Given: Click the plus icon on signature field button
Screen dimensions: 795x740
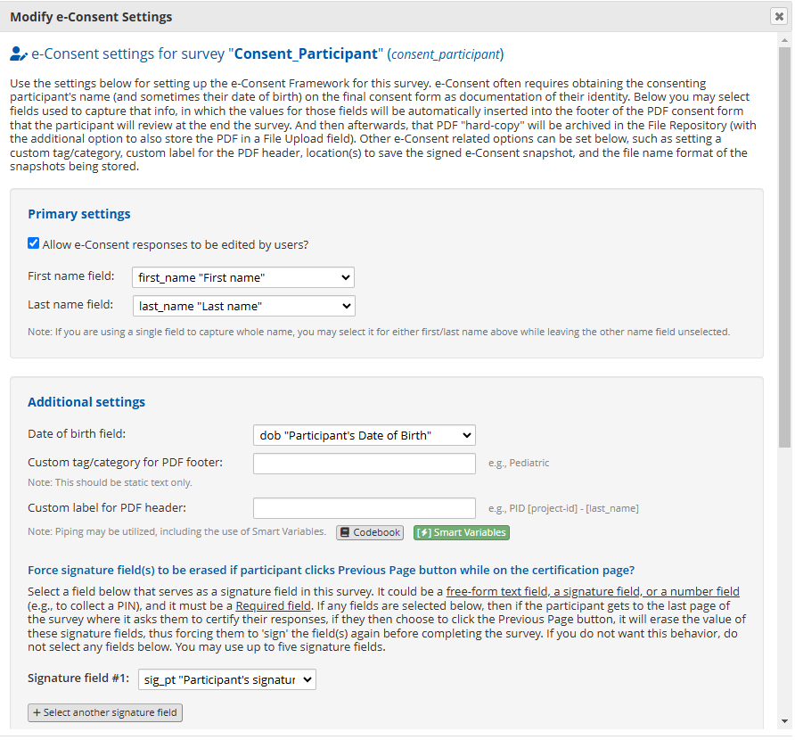Looking at the screenshot, I should (37, 712).
